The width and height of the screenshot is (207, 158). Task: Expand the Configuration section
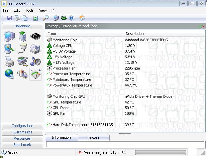tap(23, 126)
